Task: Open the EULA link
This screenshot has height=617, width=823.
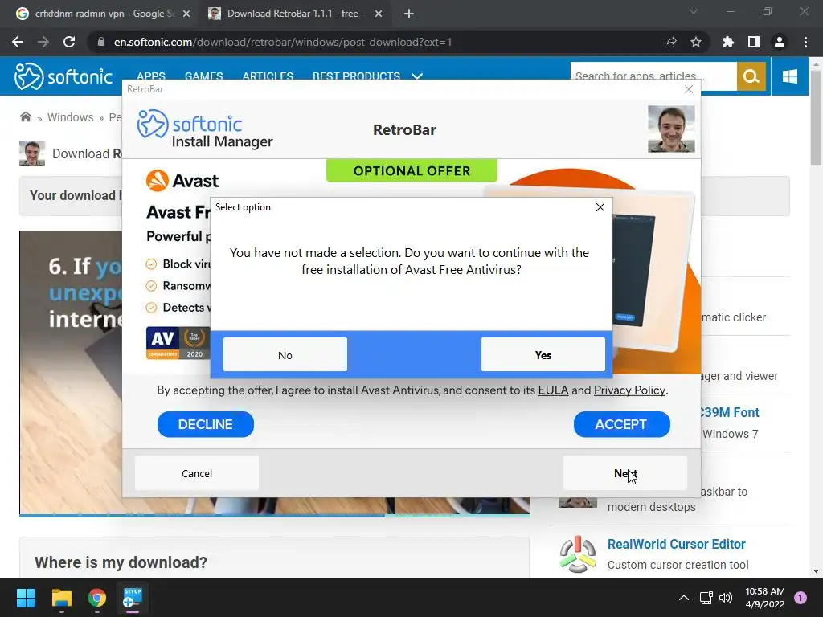Action: (553, 390)
